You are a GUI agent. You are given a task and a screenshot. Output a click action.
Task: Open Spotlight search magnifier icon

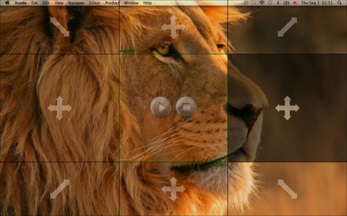point(339,3)
